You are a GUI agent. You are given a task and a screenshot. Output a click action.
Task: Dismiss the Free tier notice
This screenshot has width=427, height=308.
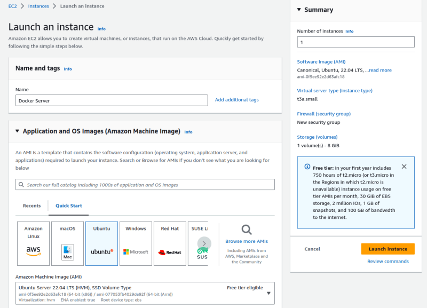point(404,167)
